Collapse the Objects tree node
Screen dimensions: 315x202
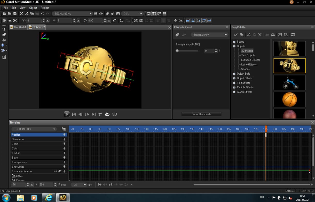(234, 46)
